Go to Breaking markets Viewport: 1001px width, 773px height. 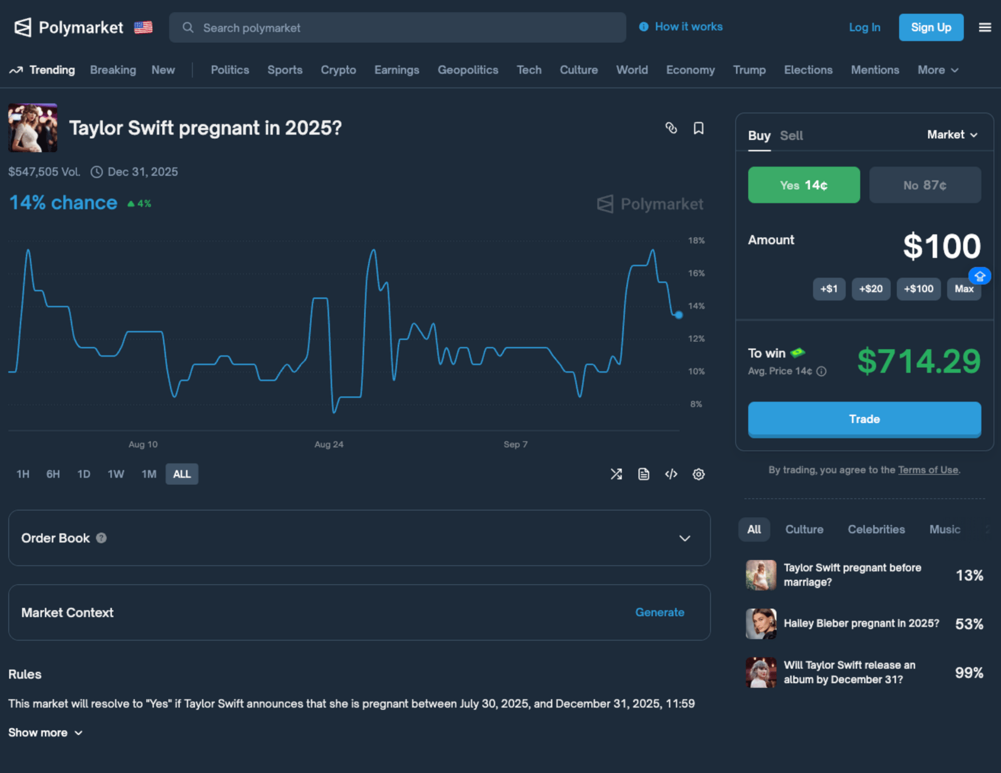click(x=113, y=70)
